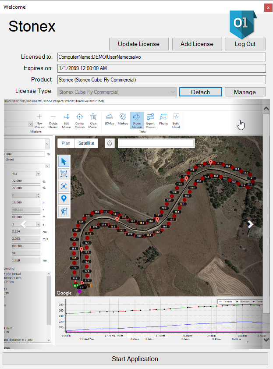Click the New Mission icon in preview

pos(39,121)
